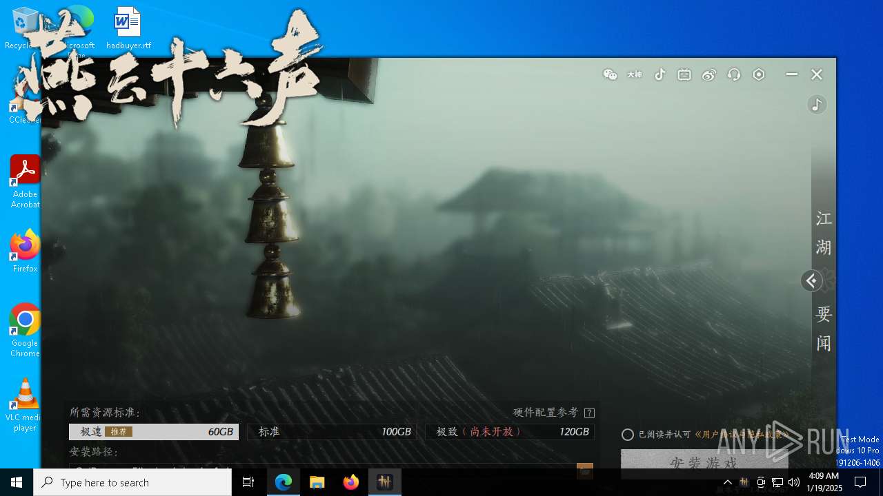
Task: Open the 大神 community icon
Action: click(635, 74)
